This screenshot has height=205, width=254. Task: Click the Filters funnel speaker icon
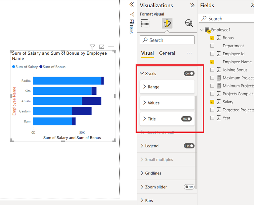point(132,15)
